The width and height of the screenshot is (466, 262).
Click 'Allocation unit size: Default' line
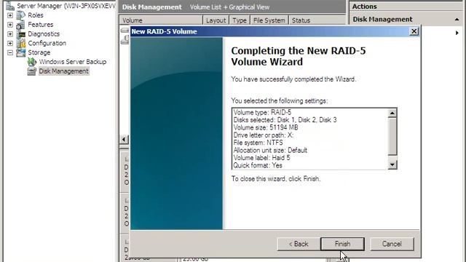[x=270, y=151]
